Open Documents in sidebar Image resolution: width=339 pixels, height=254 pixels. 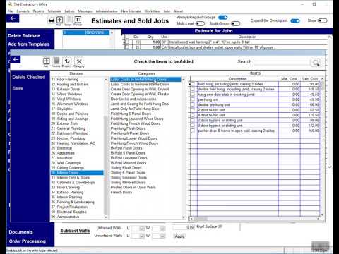(x=20, y=232)
